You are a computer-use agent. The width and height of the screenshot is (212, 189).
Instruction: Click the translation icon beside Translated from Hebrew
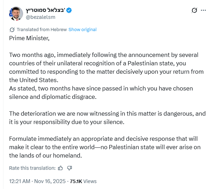tap(12, 30)
